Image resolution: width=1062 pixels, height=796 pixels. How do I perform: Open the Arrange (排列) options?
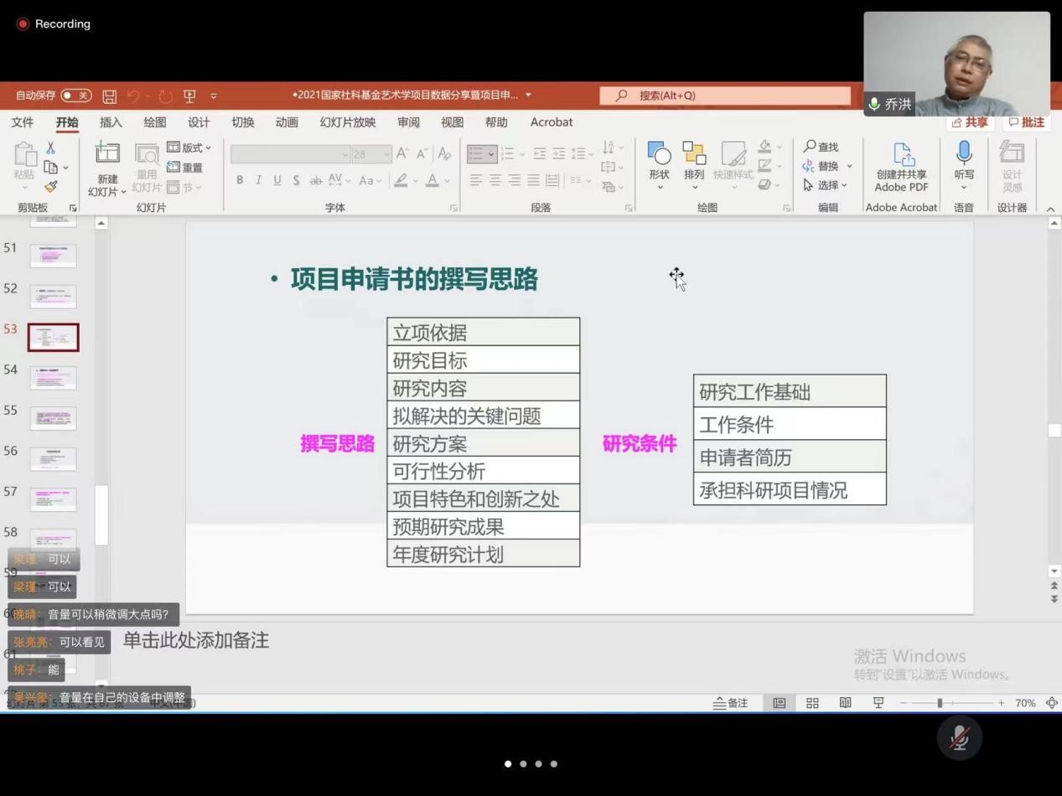(x=694, y=164)
